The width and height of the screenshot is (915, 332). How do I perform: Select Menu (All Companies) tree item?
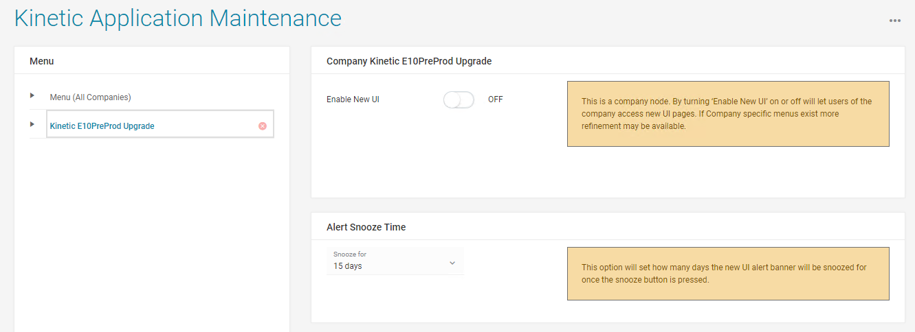90,97
